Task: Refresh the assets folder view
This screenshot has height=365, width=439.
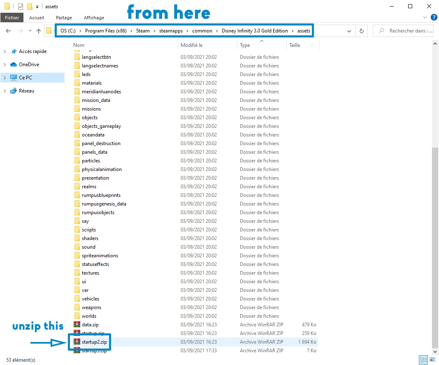Action: [362, 31]
